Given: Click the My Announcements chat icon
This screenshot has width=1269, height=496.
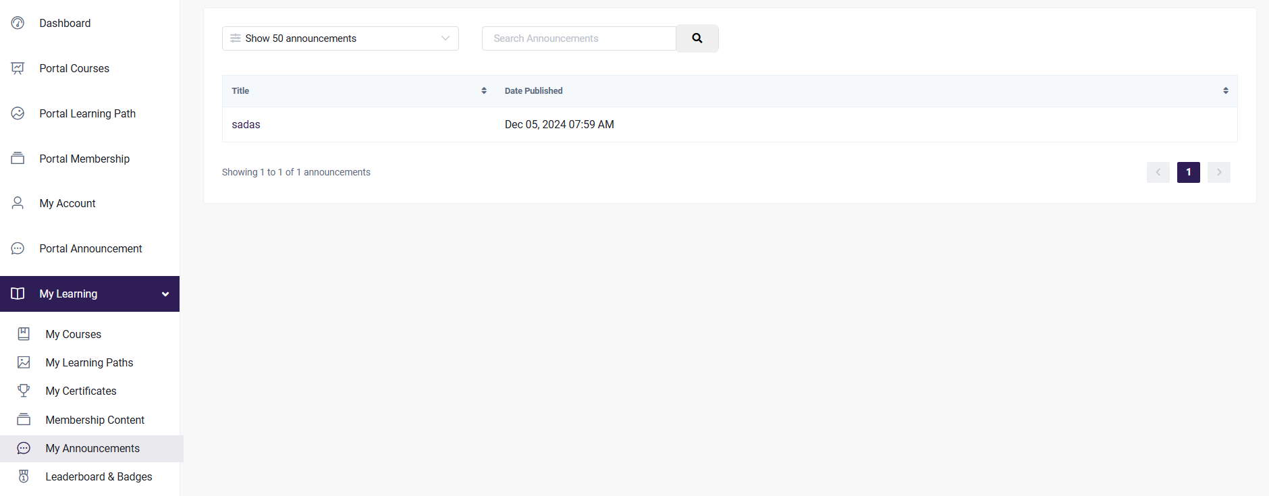Looking at the screenshot, I should click(24, 448).
